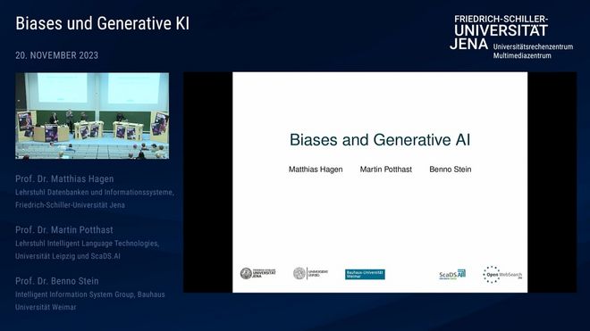Click the name Benno Stein on the slide
This screenshot has height=331, width=590.
coord(450,170)
